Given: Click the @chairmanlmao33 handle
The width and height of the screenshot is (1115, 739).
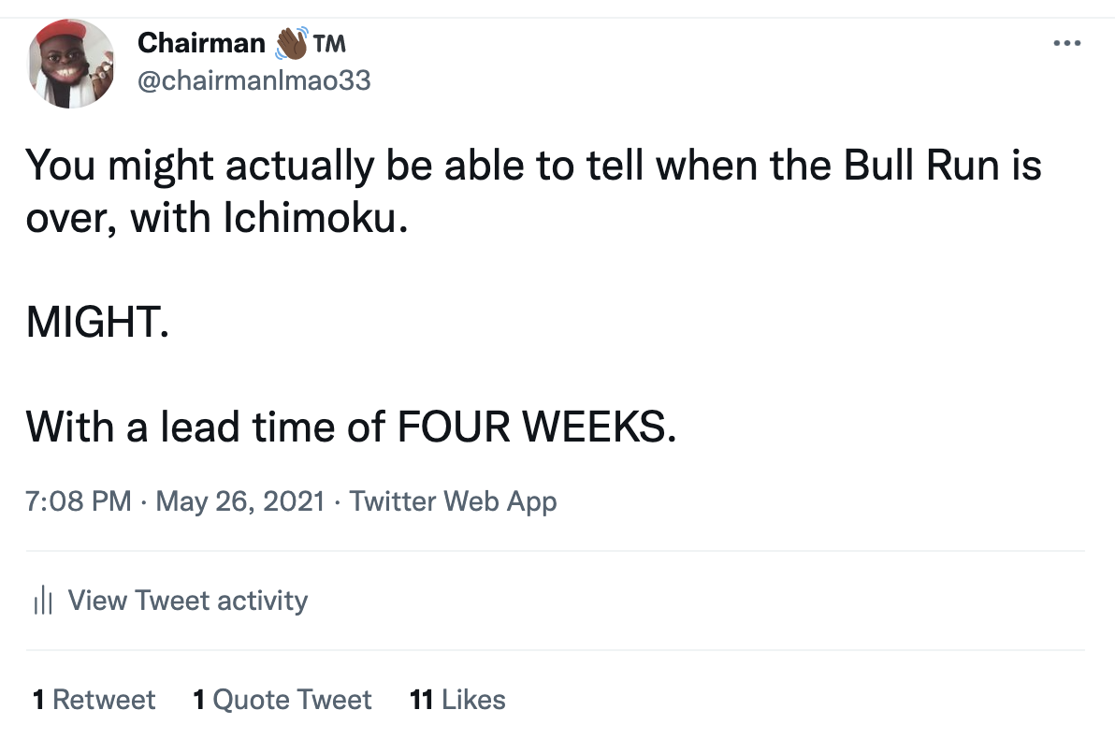Looking at the screenshot, I should click(x=253, y=81).
